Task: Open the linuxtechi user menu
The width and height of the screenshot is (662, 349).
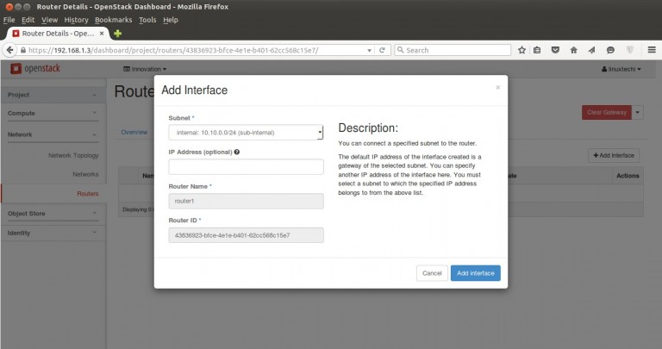Action: coord(621,68)
